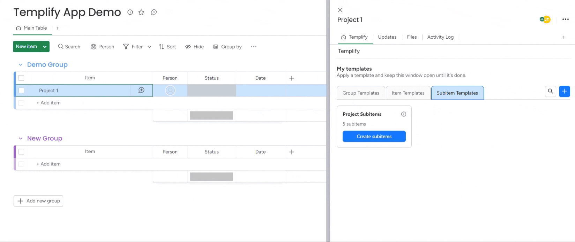
Task: Check the Project 1 row checkbox
Action: click(x=21, y=91)
